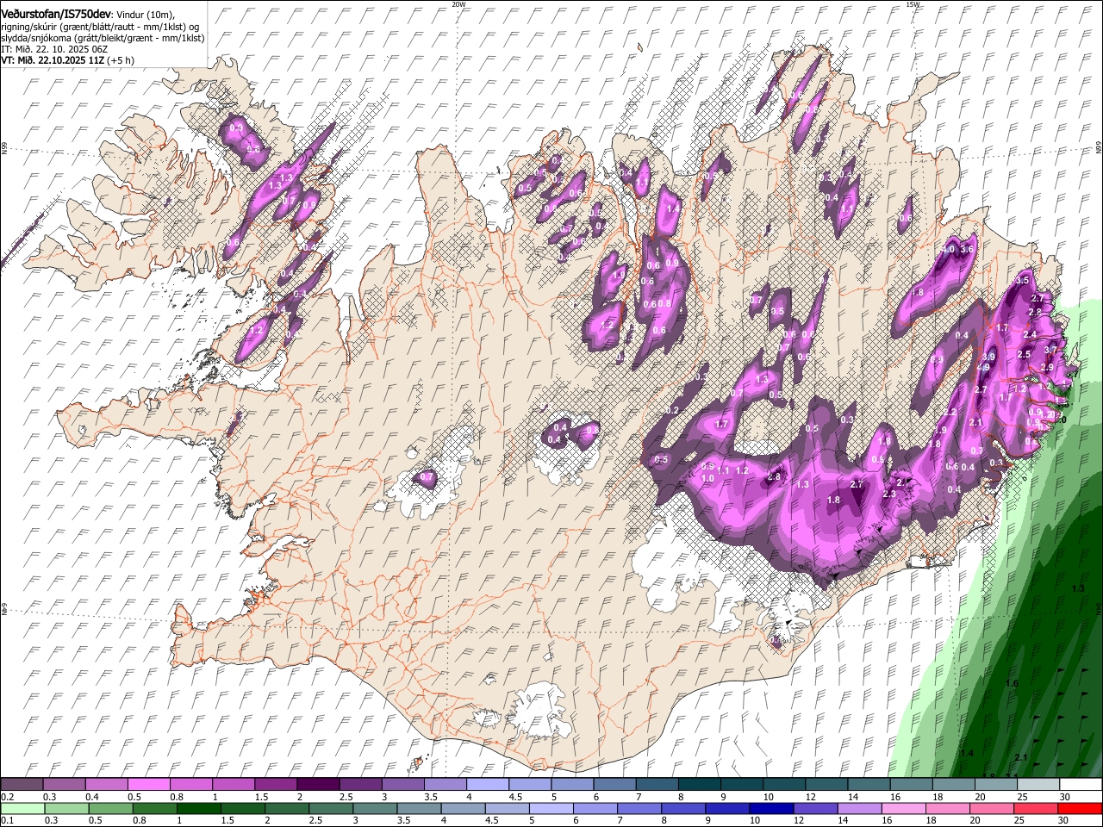Click the IT analysis-time line in the header
The height and width of the screenshot is (827, 1103).
click(54, 49)
